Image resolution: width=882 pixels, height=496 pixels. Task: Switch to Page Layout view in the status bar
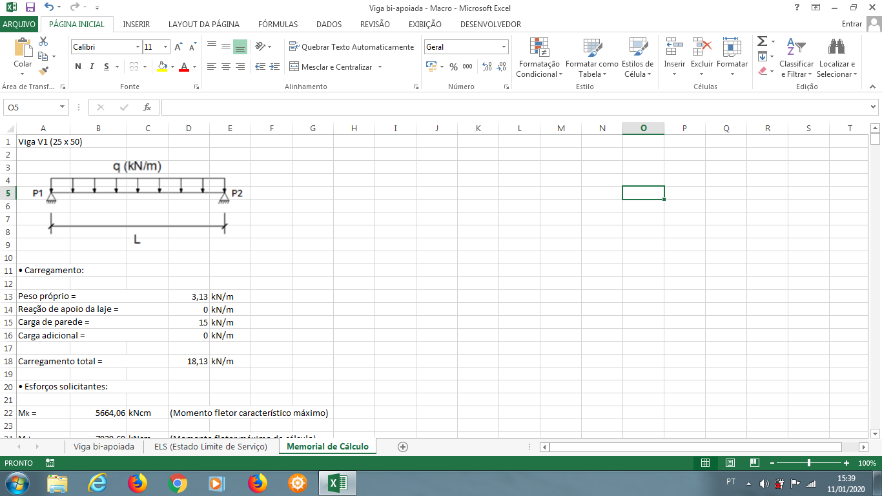click(730, 463)
